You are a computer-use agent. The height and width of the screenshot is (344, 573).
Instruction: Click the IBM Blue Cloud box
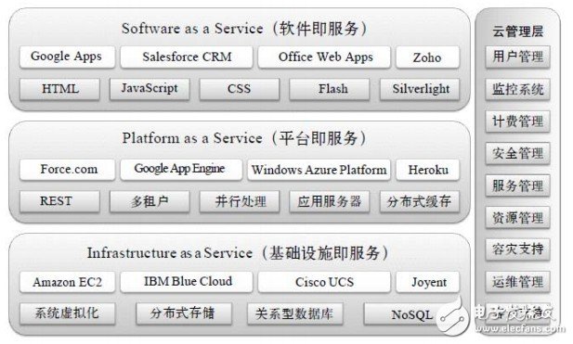coord(187,282)
